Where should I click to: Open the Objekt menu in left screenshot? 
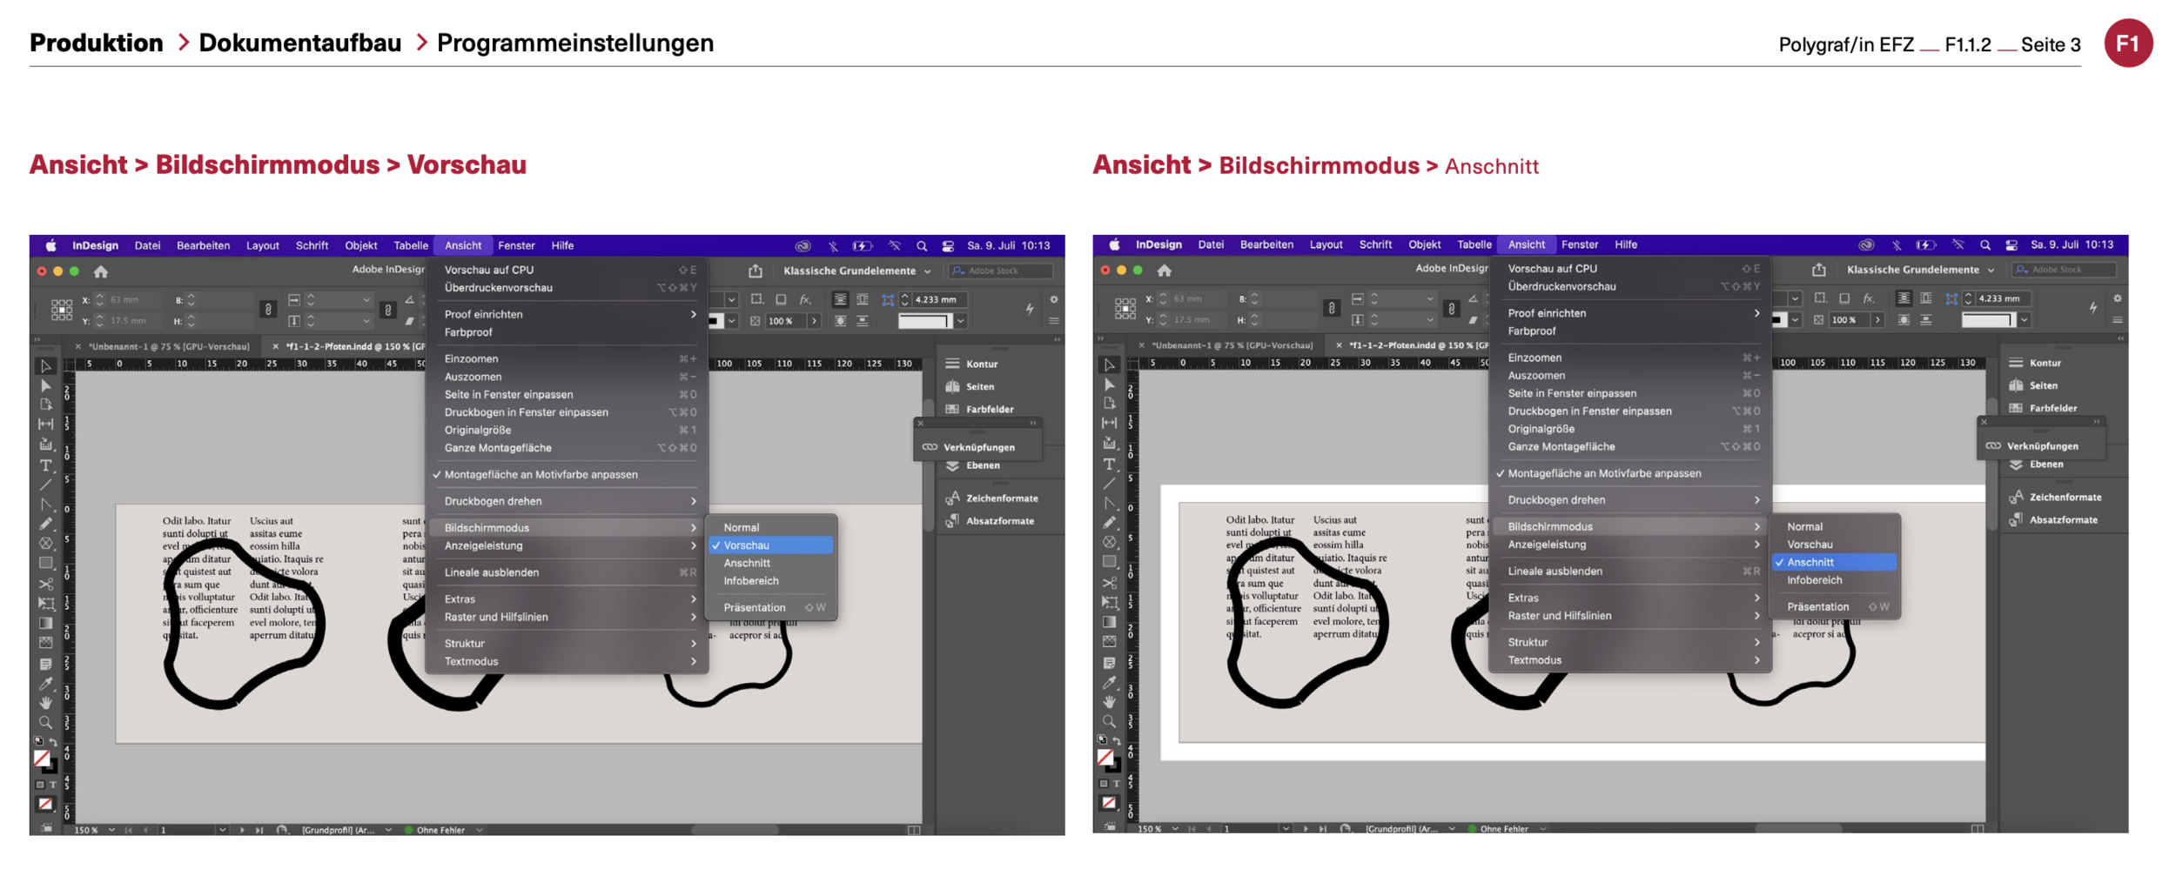[360, 246]
